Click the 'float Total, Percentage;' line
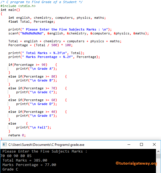The height and width of the screenshot is (173, 161). click(32, 22)
